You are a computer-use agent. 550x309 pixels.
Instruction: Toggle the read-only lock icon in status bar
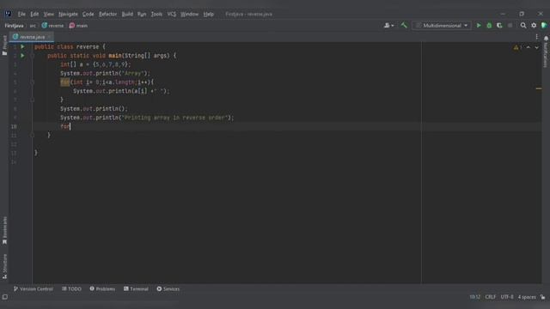pyautogui.click(x=542, y=297)
